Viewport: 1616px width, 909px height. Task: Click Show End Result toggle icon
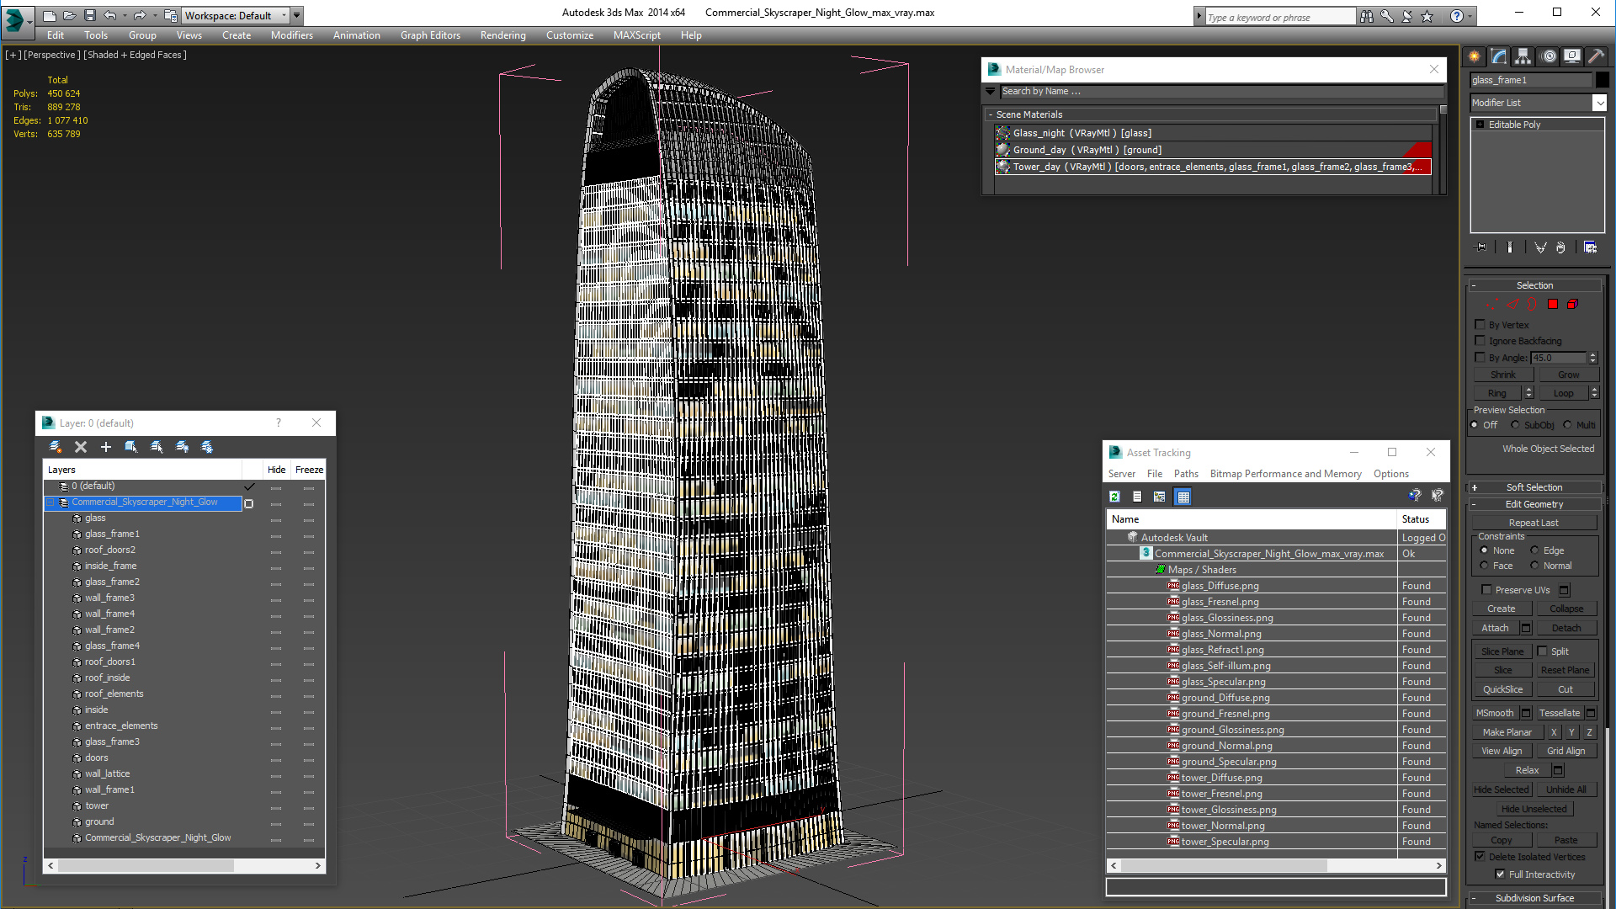tap(1509, 247)
